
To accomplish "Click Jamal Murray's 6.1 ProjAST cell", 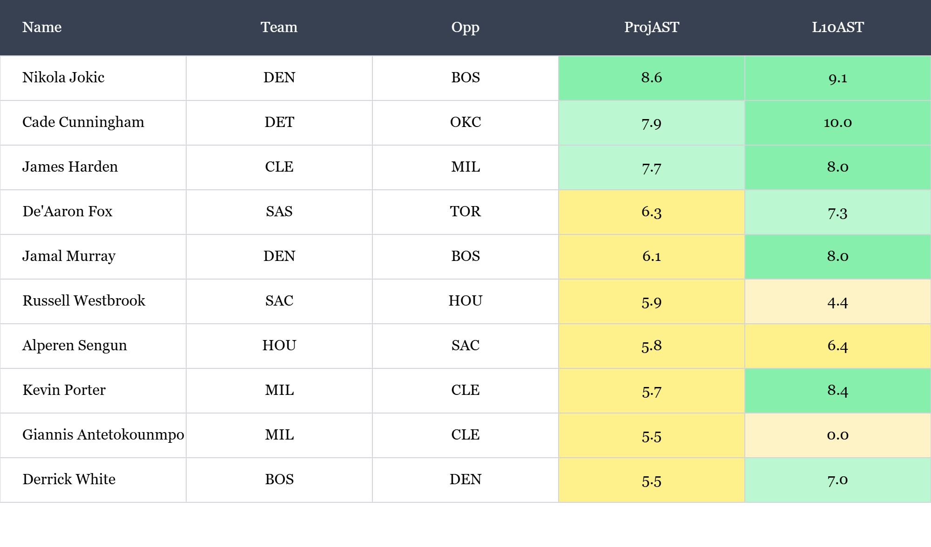I will (651, 256).
